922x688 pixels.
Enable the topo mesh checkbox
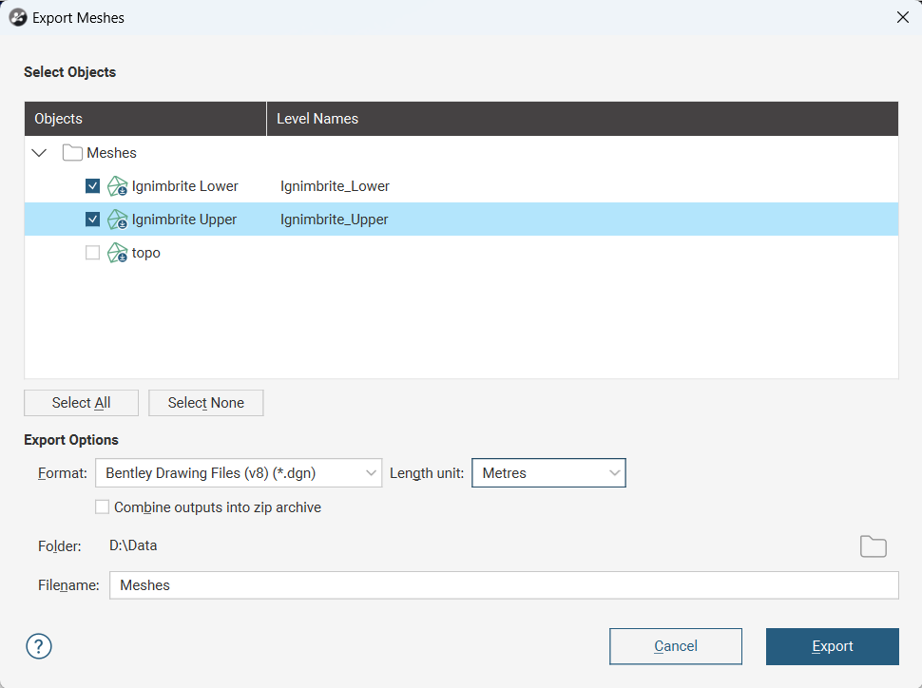[x=92, y=253]
